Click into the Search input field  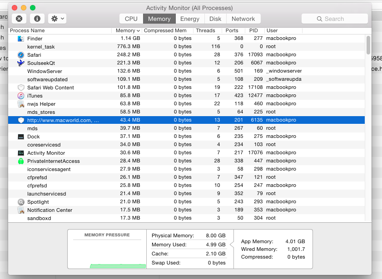point(334,19)
